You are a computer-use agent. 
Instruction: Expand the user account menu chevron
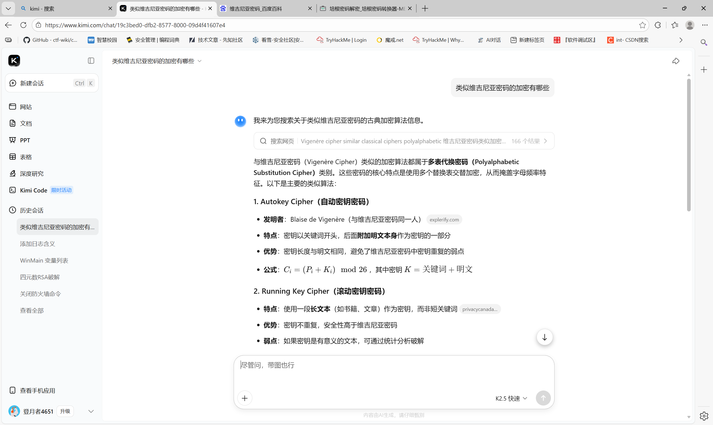click(x=91, y=411)
